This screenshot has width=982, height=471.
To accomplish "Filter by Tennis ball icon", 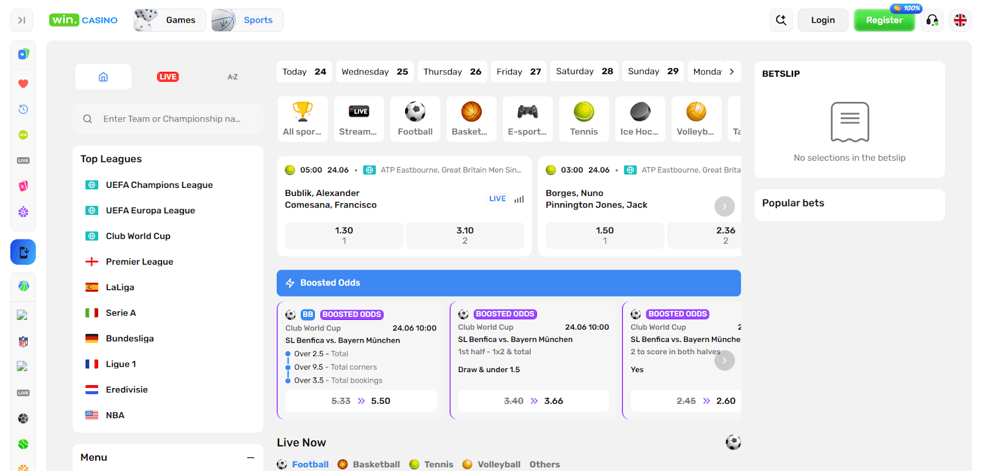I will pos(584,119).
